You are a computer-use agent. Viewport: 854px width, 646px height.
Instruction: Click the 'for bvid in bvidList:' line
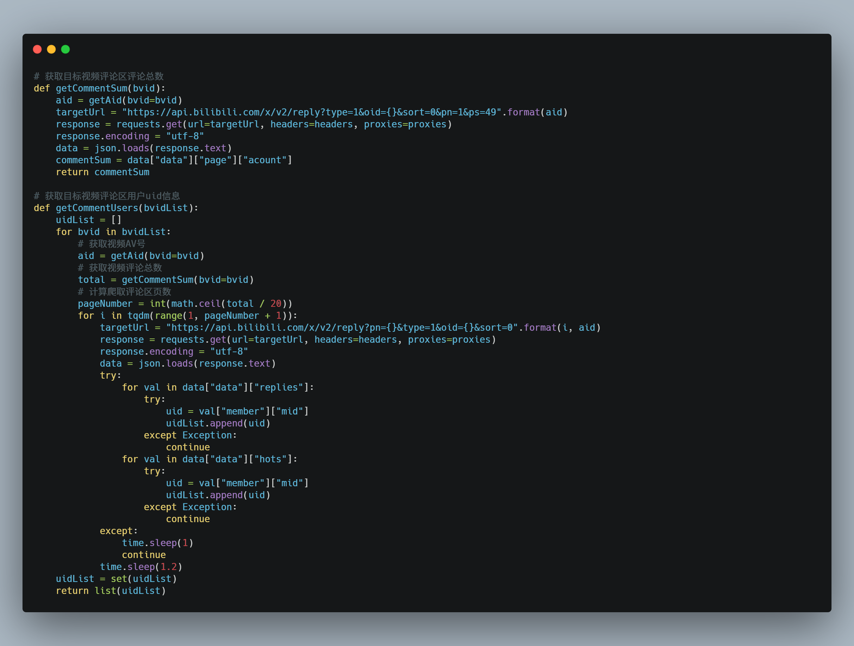113,232
